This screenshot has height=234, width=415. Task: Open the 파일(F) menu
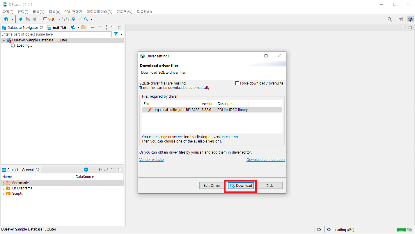coord(8,12)
